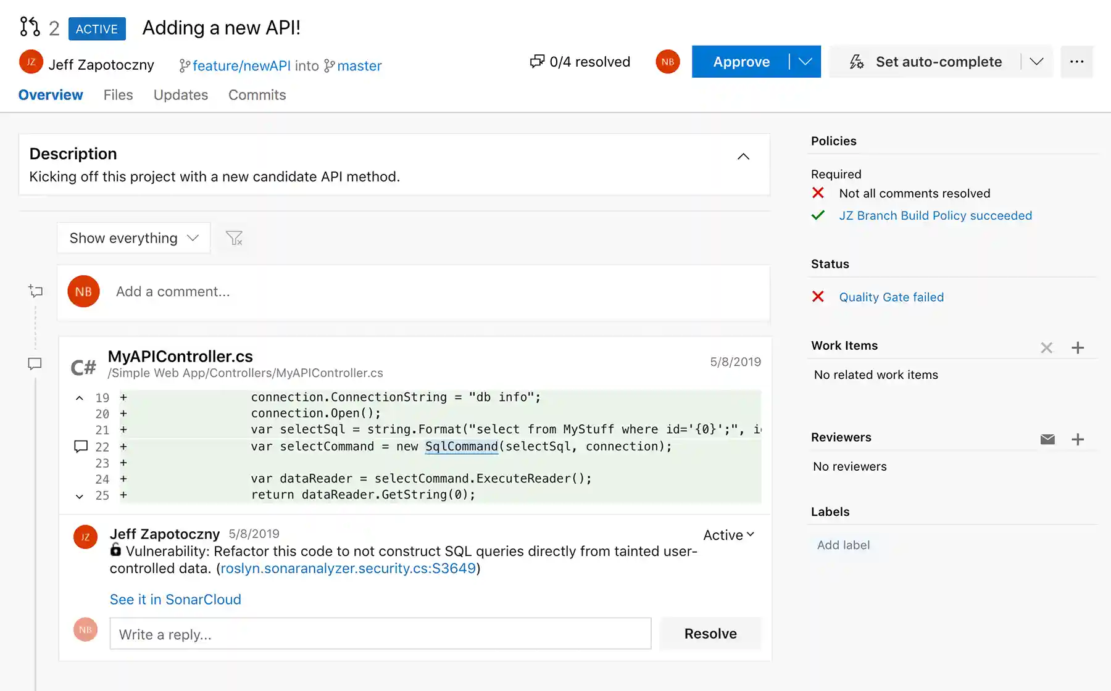Switch to the Commits tab

[x=257, y=94]
